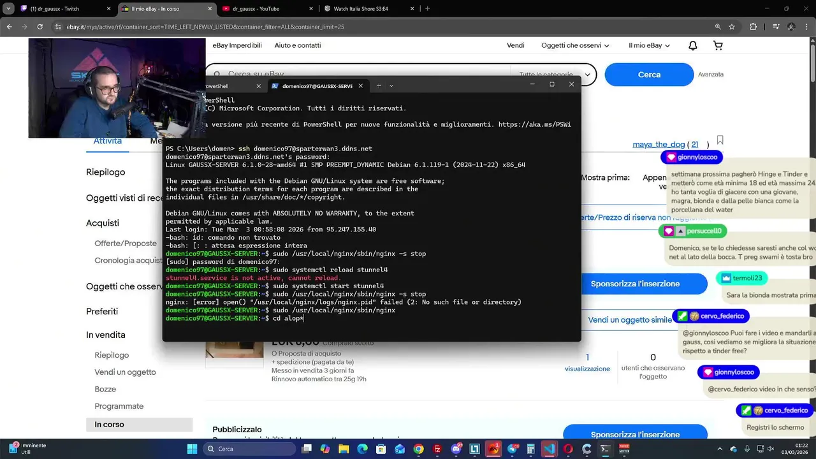Open the Avanzata advanced search link
The height and width of the screenshot is (459, 816).
click(711, 75)
